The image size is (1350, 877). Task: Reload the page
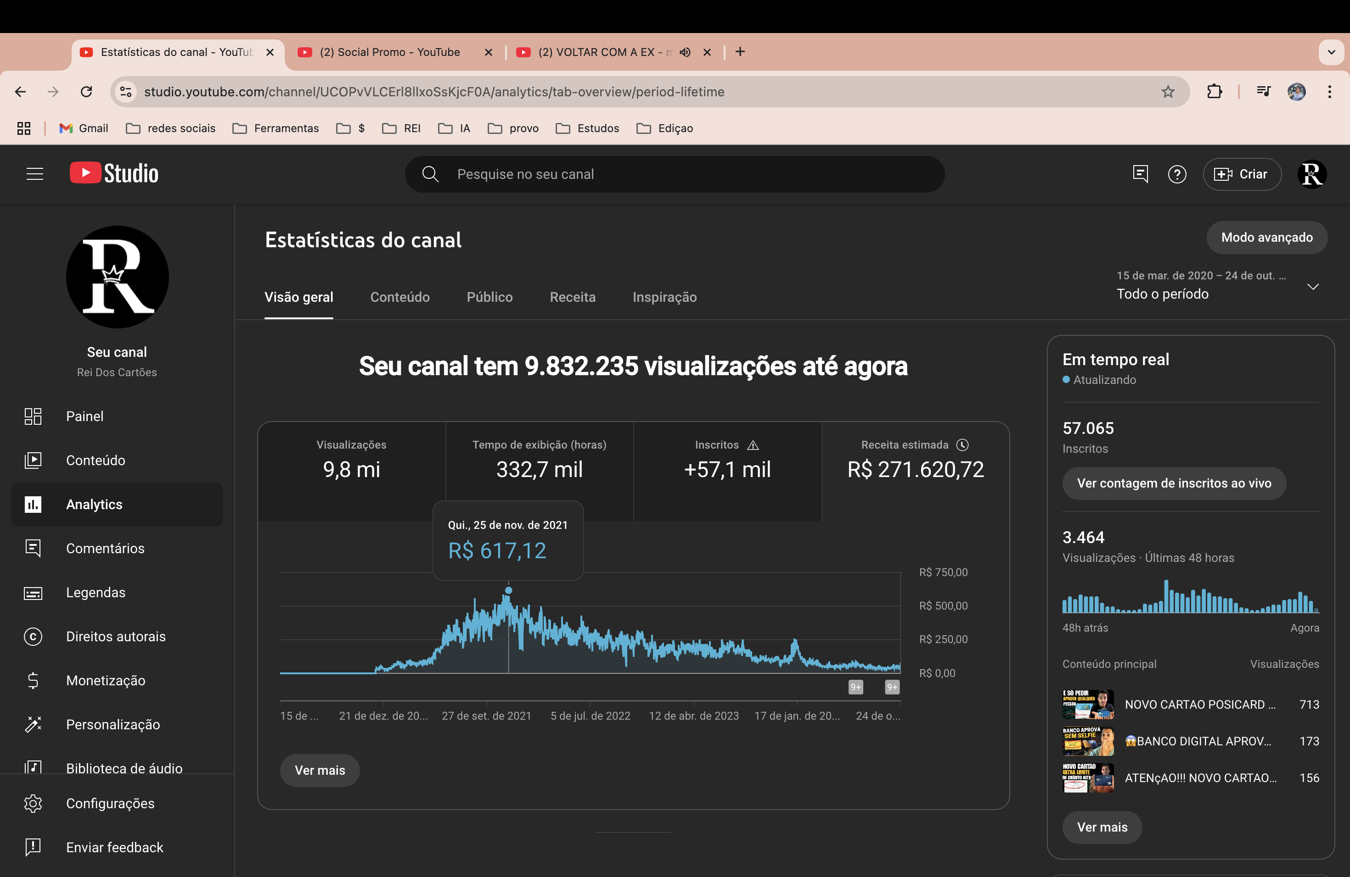[86, 92]
